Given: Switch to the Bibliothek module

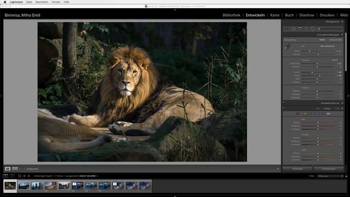Looking at the screenshot, I should tap(231, 15).
